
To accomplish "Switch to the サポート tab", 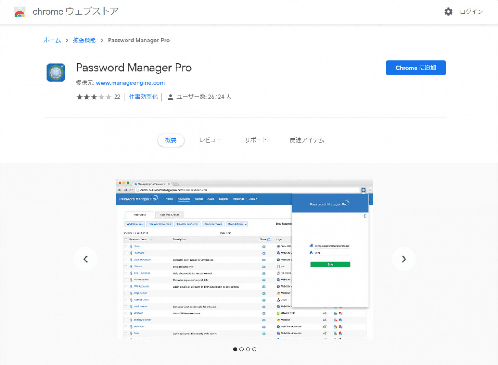I will (256, 140).
